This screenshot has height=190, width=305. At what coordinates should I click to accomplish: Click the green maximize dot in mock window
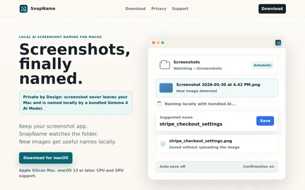coord(163,43)
